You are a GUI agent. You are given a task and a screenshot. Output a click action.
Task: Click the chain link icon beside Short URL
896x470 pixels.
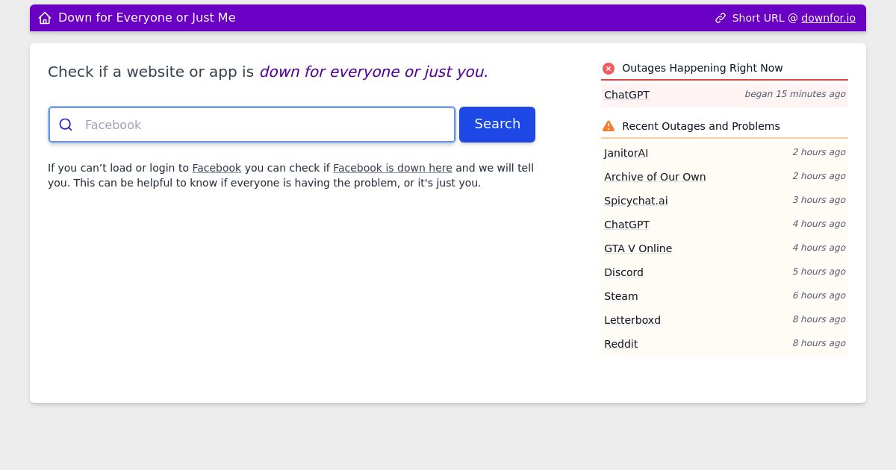coord(721,18)
